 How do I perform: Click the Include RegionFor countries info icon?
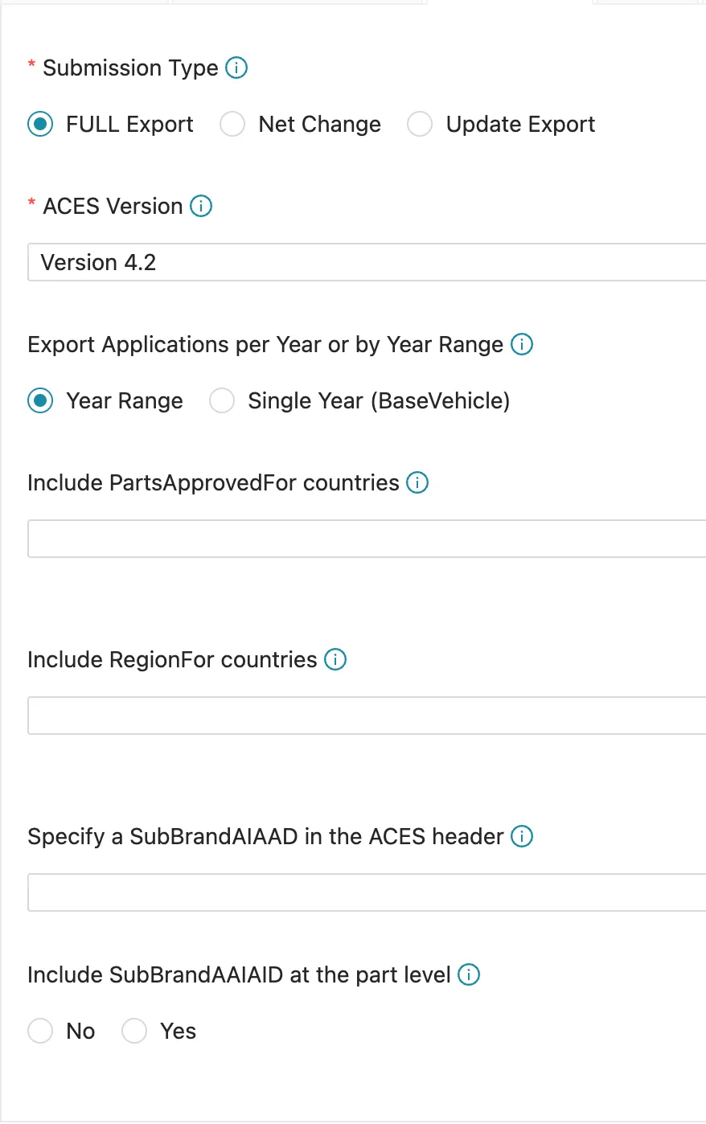pyautogui.click(x=335, y=660)
